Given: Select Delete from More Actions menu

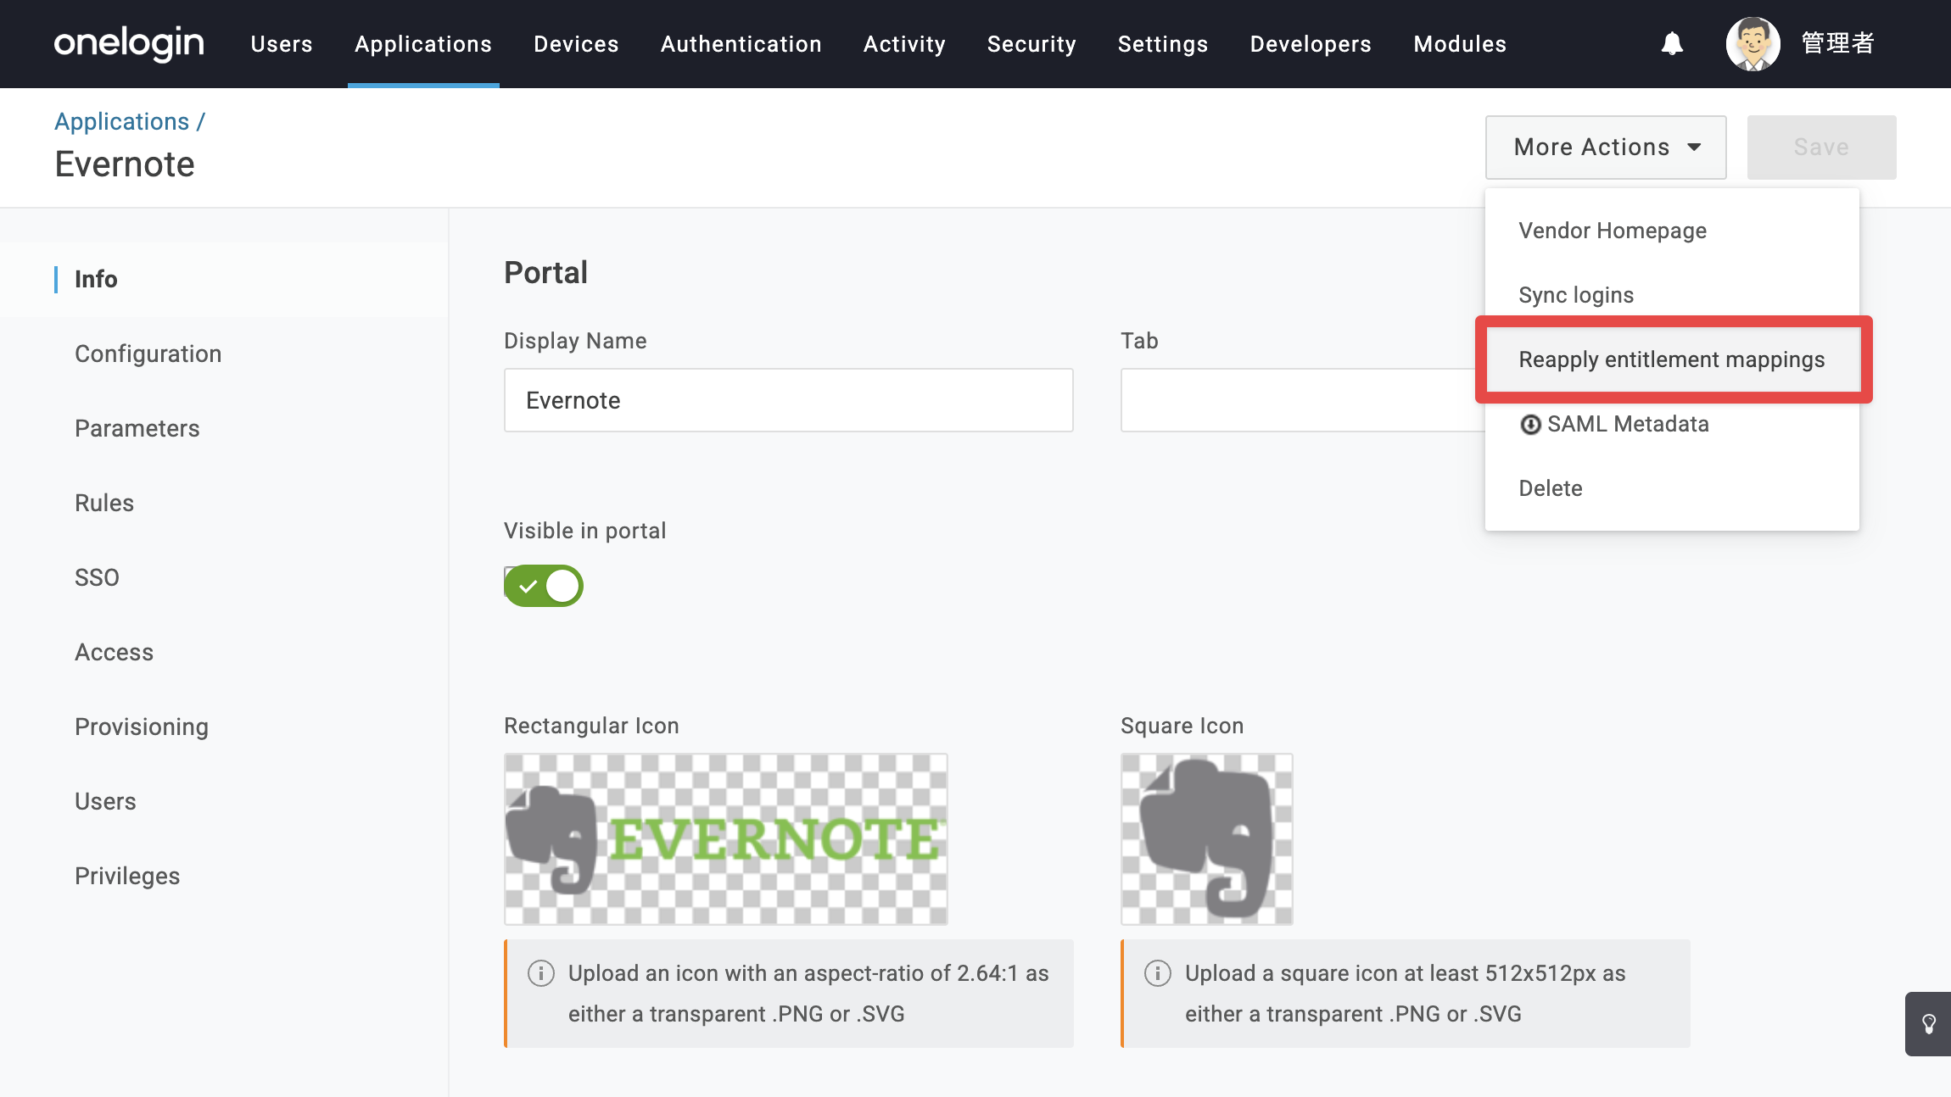Looking at the screenshot, I should click(1672, 488).
